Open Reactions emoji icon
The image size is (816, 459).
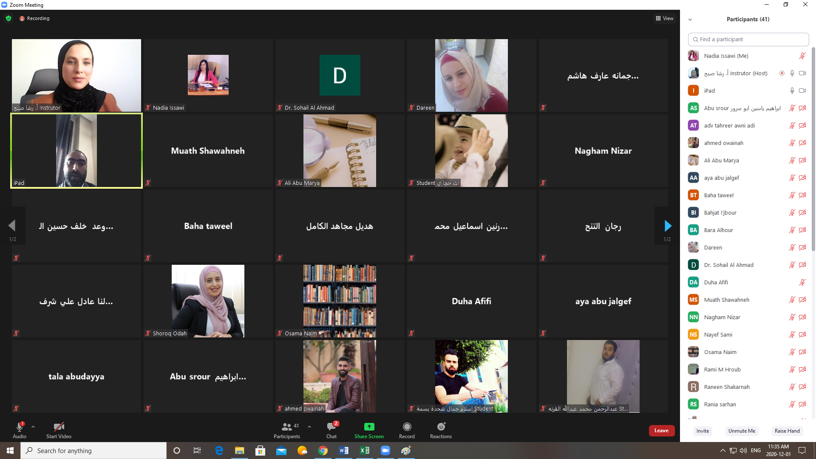point(441,426)
